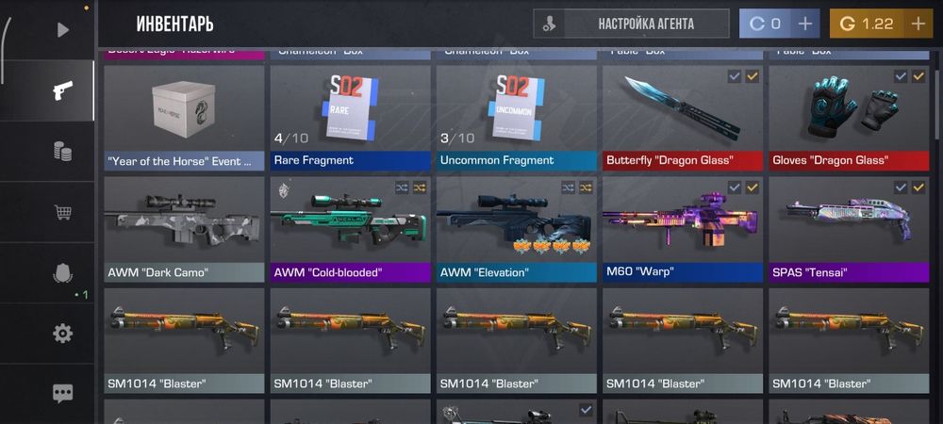Toggle blue shuffle icon on AWM "Cold-blooded"
This screenshot has width=943, height=424.
pyautogui.click(x=402, y=188)
